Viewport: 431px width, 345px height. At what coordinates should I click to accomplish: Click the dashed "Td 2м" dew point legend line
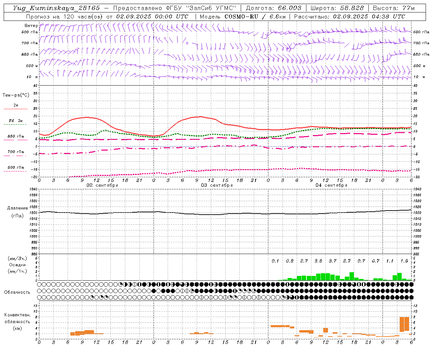coord(15,125)
